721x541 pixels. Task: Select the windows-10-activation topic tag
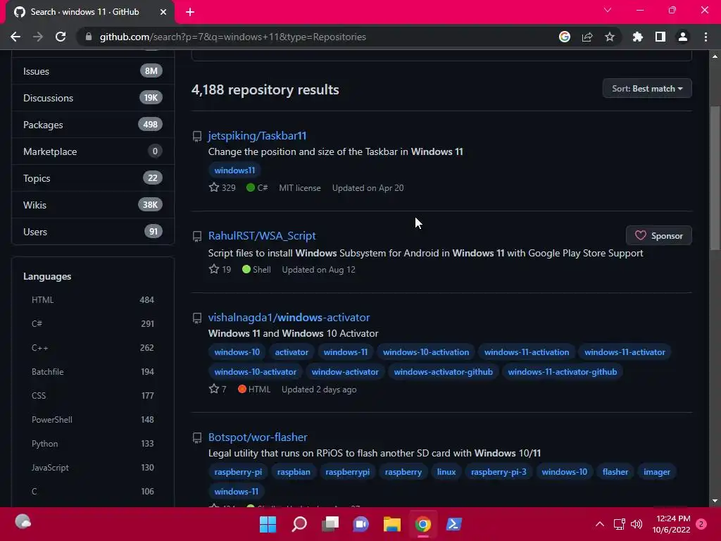coord(426,352)
